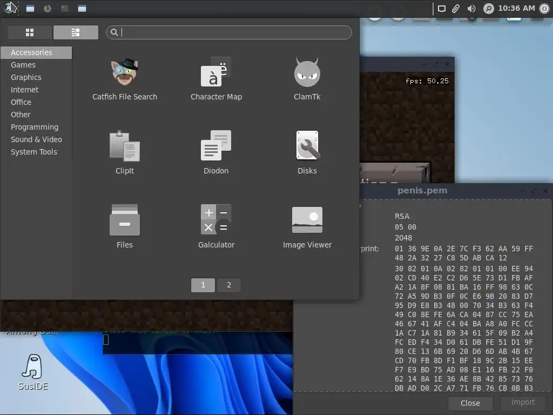Viewport: 553px width, 415px height.
Task: Select the Accessories category
Action: 36,52
